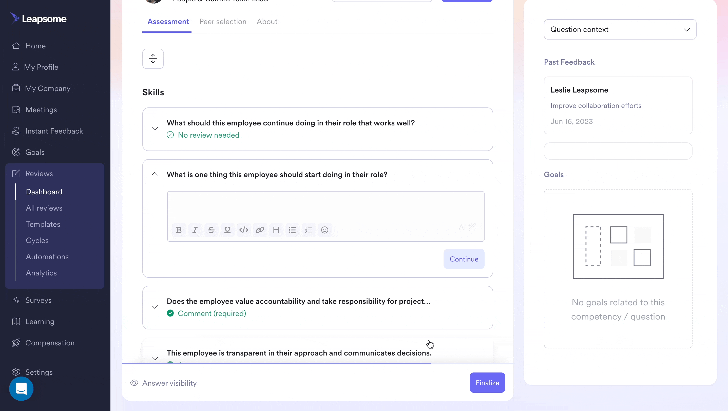Click the AI writing assistant icon

tap(468, 227)
